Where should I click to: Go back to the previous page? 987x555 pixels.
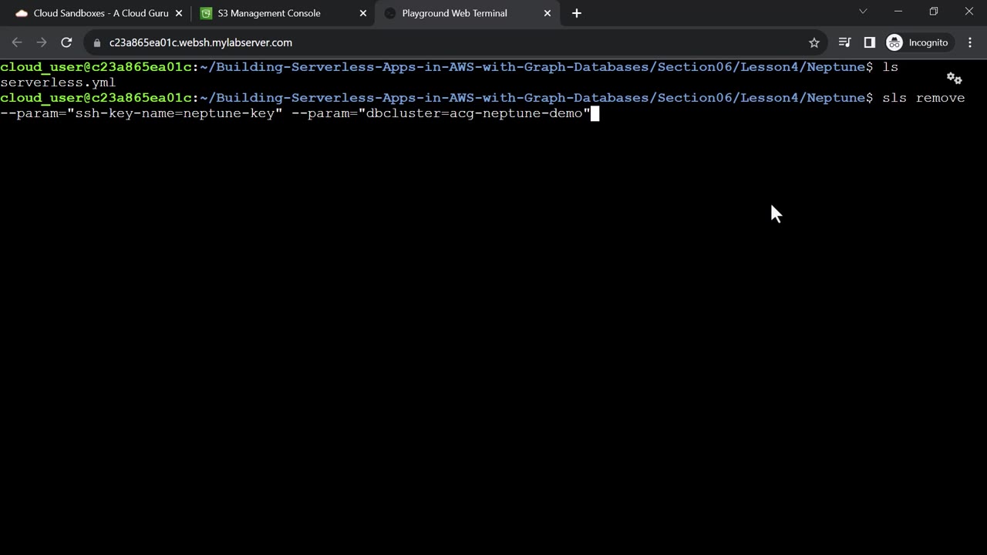[17, 42]
